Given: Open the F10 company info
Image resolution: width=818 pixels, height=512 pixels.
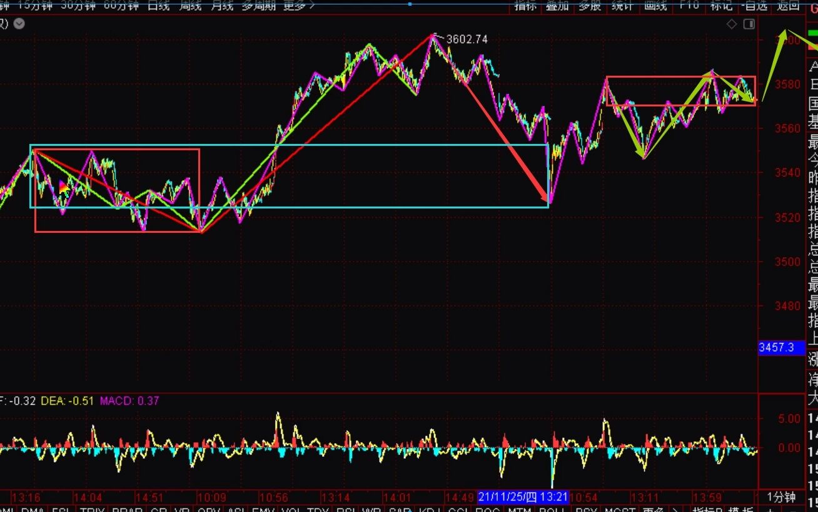Looking at the screenshot, I should tap(689, 5).
